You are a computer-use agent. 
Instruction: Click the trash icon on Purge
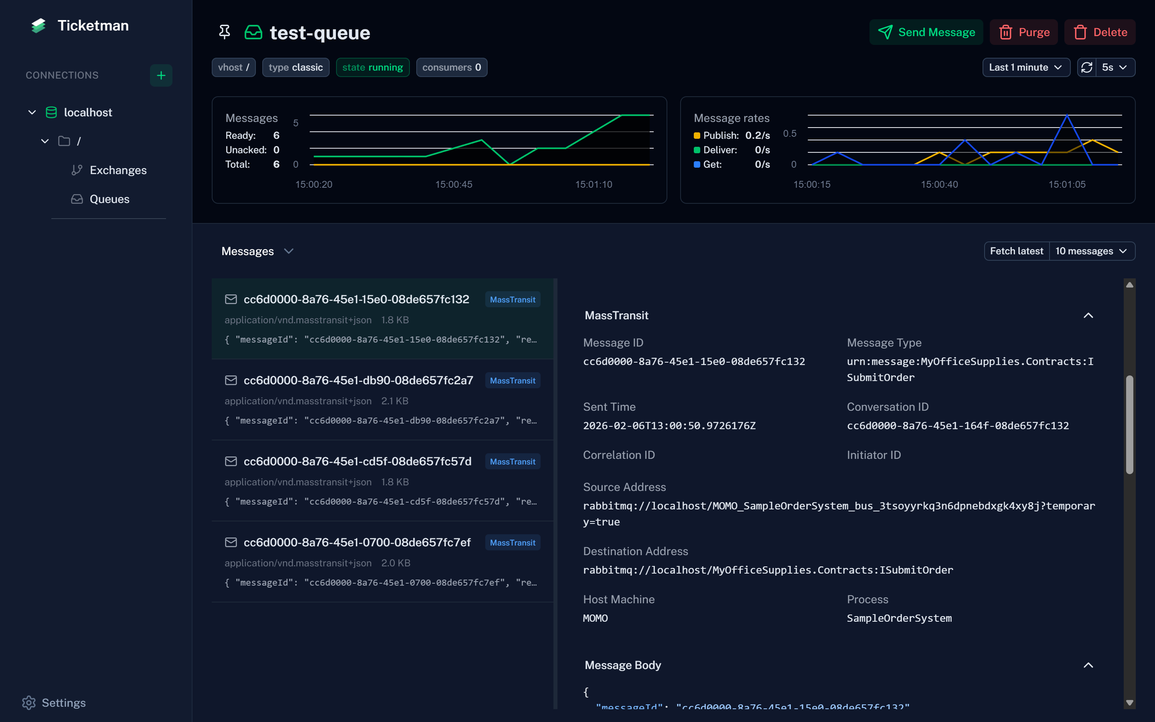[x=1006, y=32]
